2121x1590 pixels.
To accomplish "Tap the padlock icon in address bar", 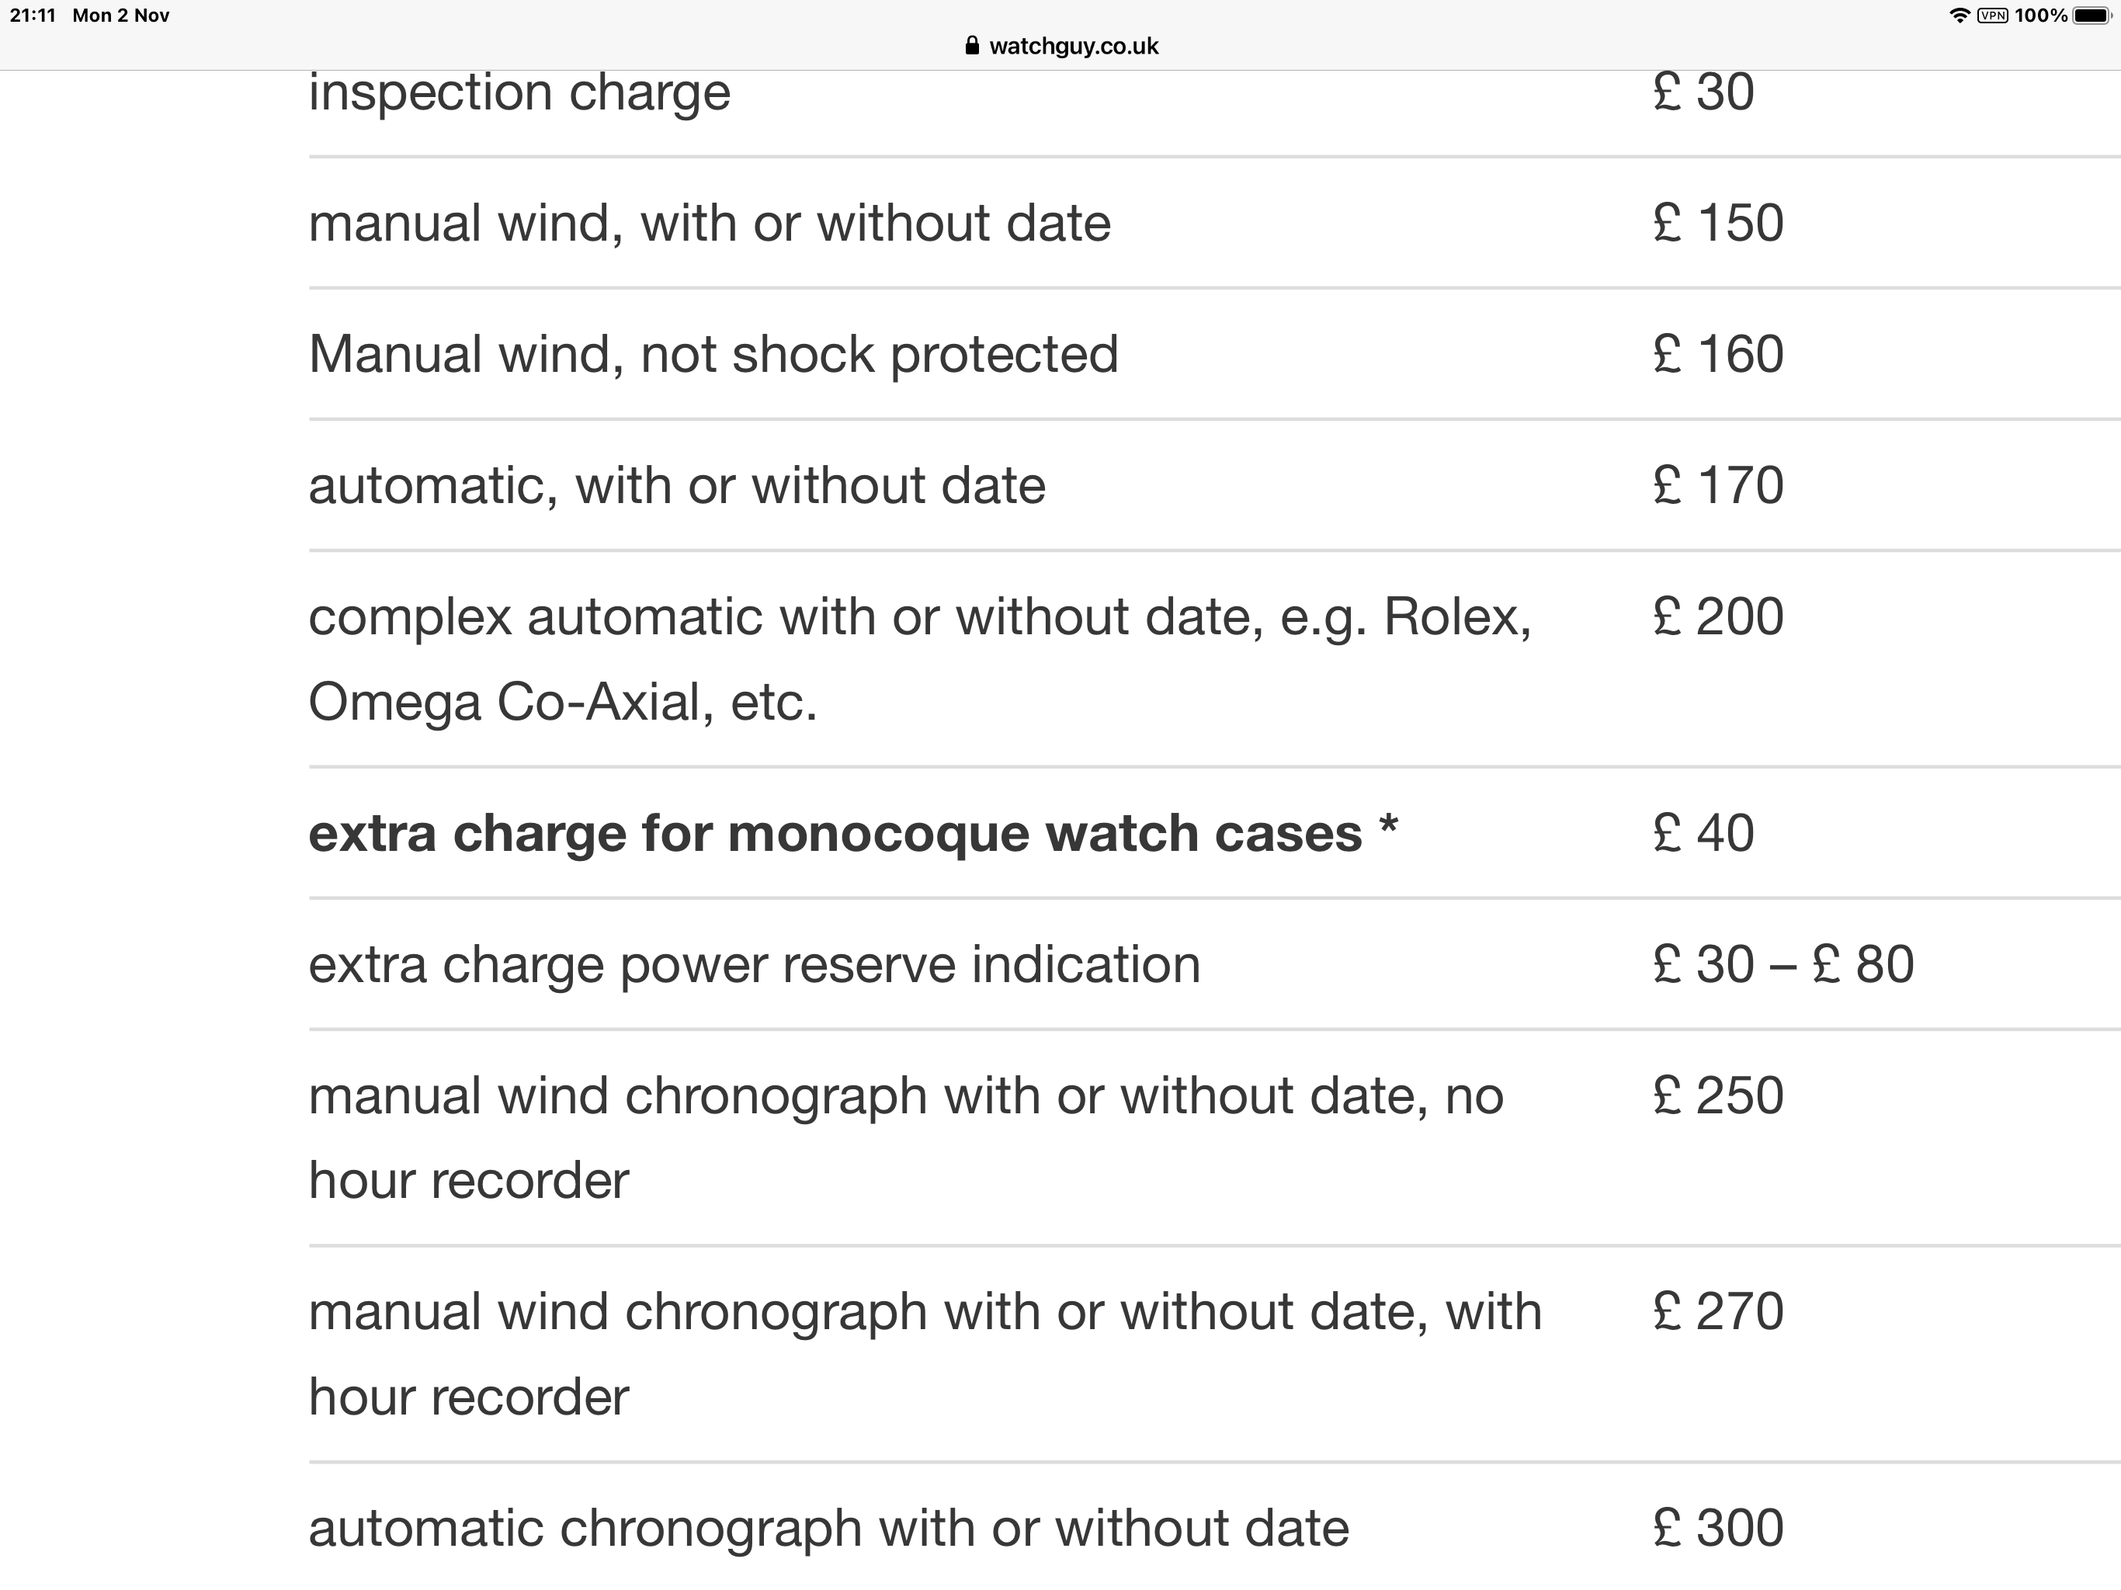I will 972,46.
